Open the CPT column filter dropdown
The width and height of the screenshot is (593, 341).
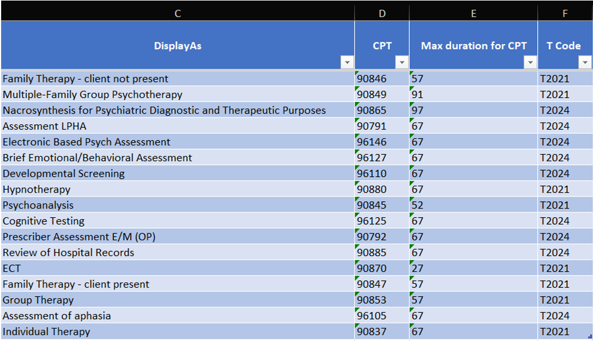pos(402,62)
